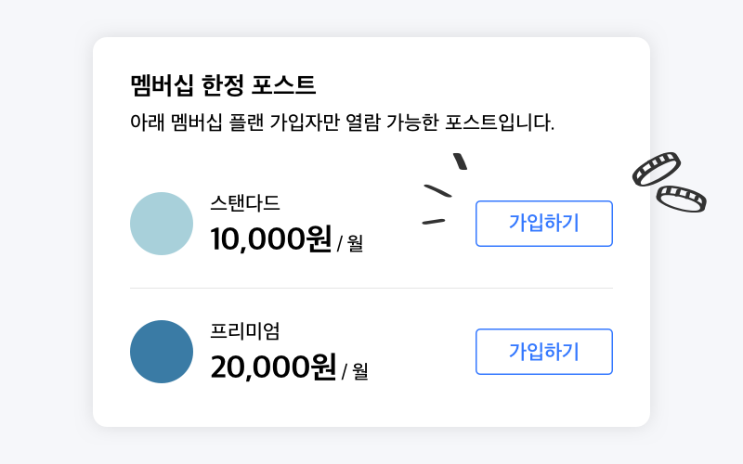The image size is (743, 464).
Task: Click the 10,000원 price text
Action: coord(270,239)
